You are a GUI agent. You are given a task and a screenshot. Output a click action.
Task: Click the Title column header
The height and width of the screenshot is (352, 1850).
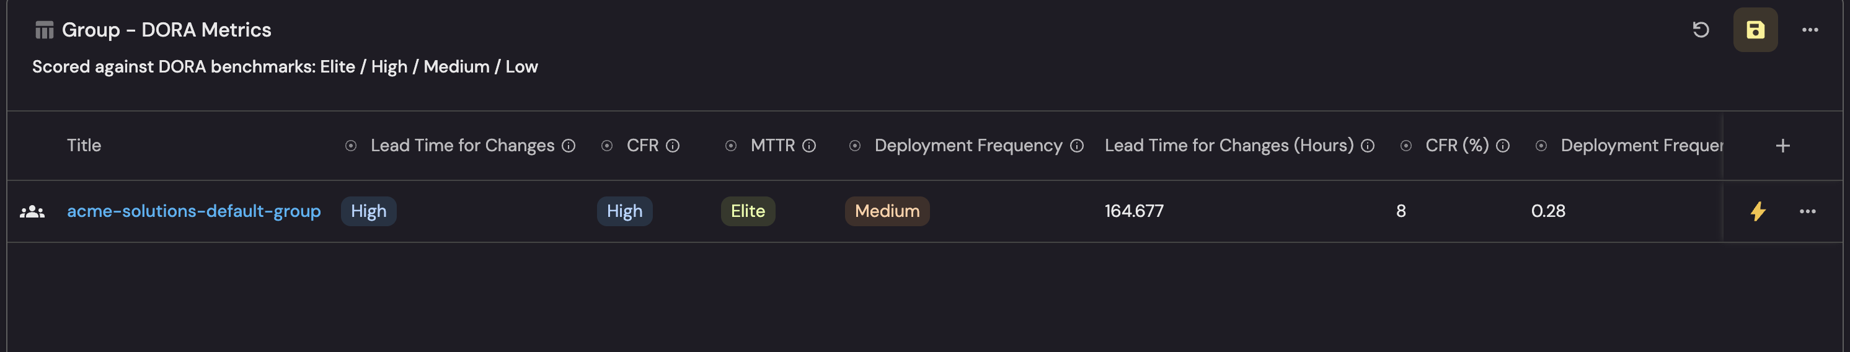point(84,146)
